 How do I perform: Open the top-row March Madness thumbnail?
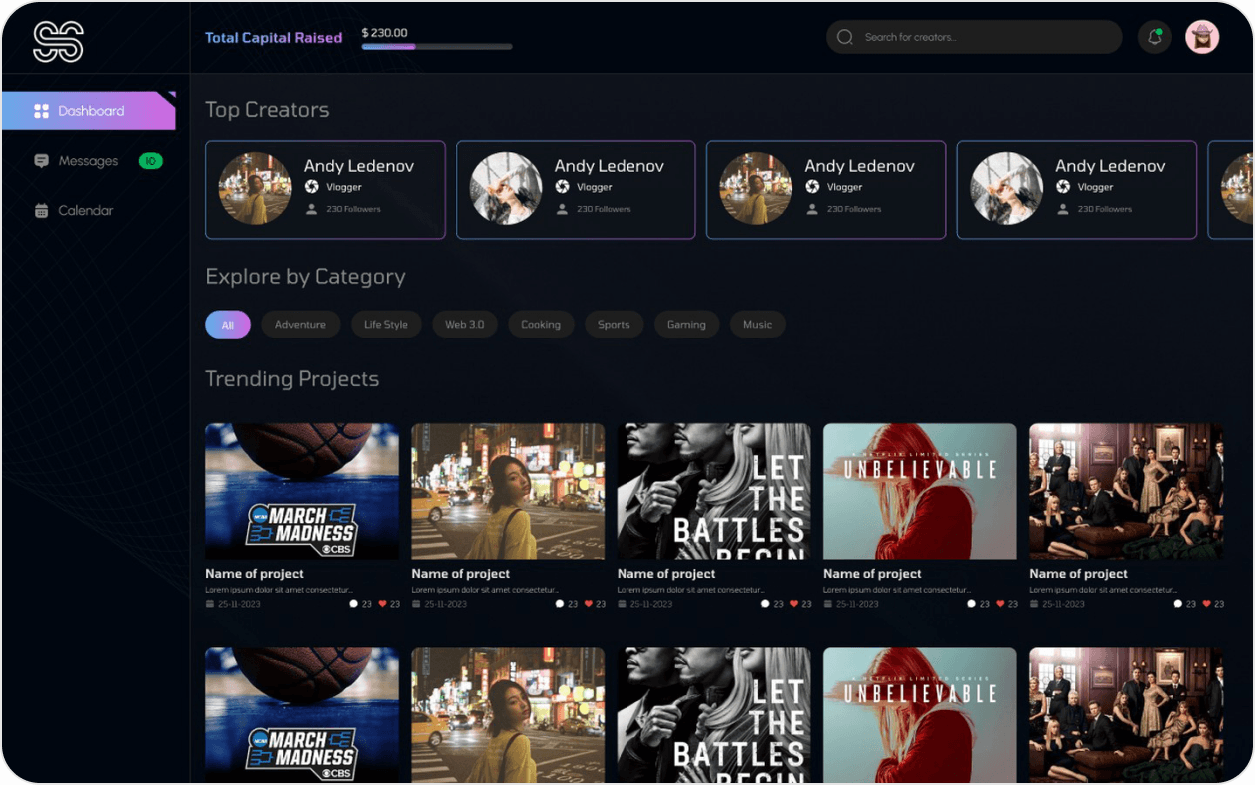pyautogui.click(x=302, y=491)
